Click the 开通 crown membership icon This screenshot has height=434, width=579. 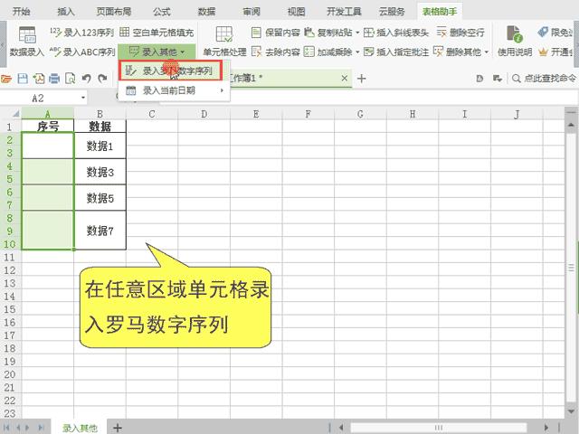click(543, 52)
